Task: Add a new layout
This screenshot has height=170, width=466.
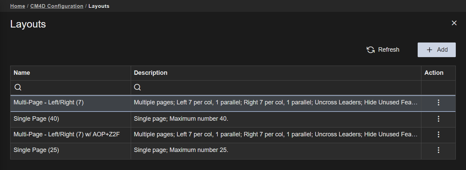Action: tap(436, 50)
